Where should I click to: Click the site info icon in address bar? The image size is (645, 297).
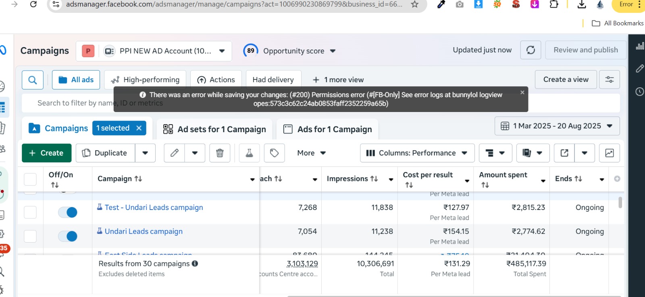[56, 4]
